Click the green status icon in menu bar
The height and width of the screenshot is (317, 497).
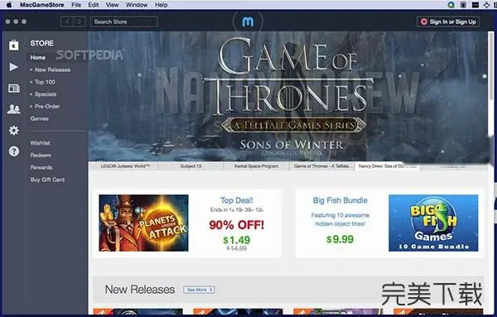point(451,5)
